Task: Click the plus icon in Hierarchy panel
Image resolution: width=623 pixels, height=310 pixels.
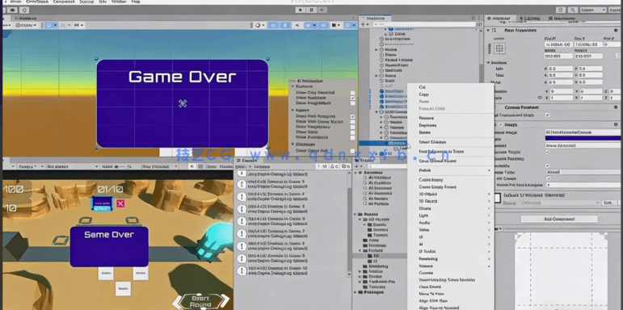Action: [363, 24]
